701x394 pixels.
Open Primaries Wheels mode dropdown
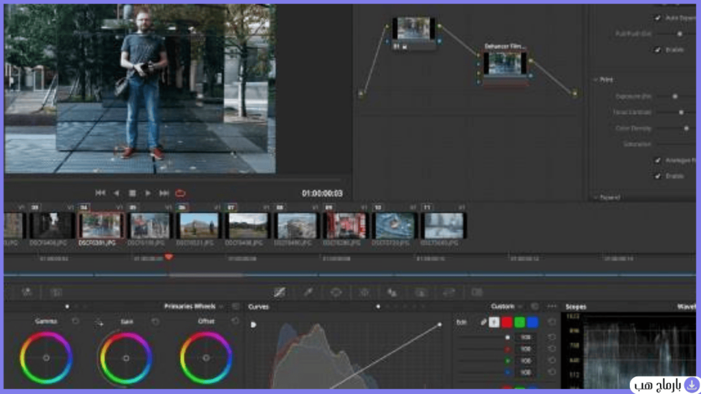coord(194,306)
